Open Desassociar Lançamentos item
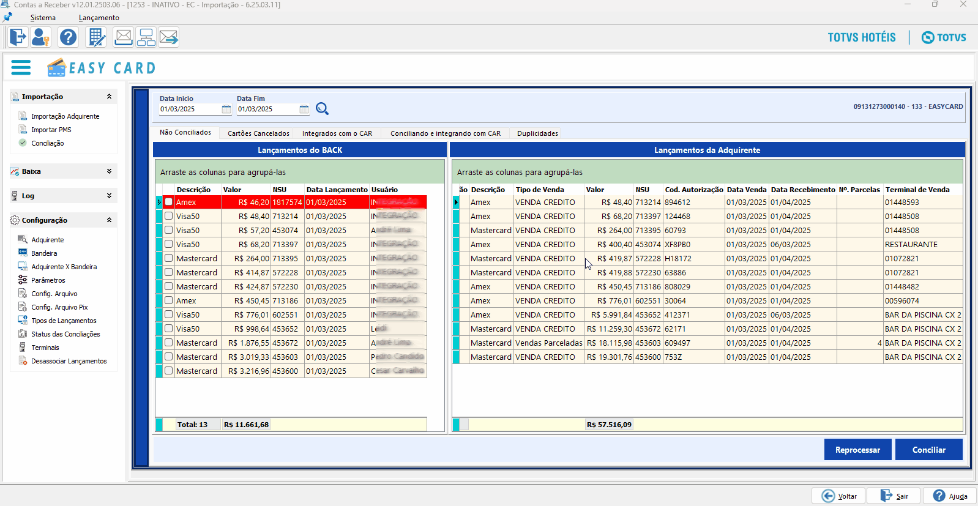978x506 pixels. coord(69,361)
